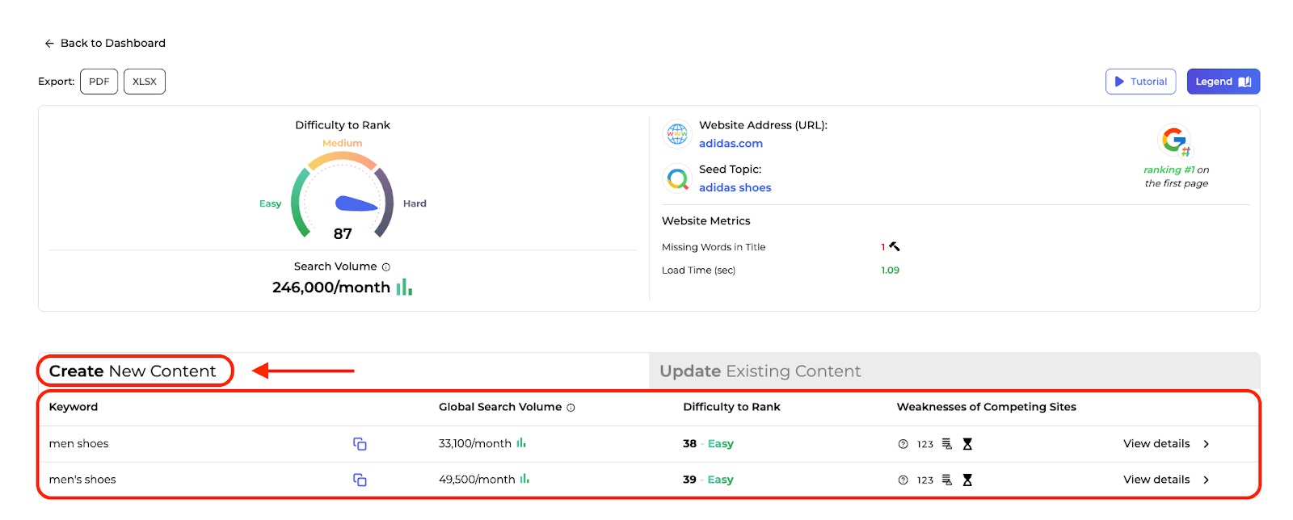Click the Medium gauge label

[343, 144]
